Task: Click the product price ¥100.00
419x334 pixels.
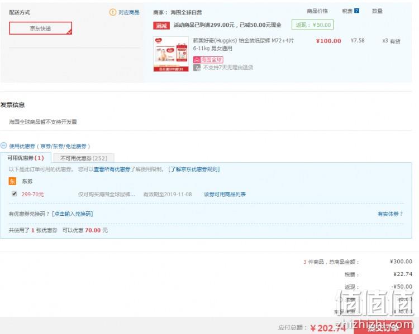Action: 328,41
